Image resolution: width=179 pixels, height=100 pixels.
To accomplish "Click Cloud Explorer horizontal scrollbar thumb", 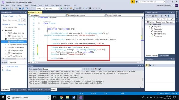I will click(x=11, y=59).
